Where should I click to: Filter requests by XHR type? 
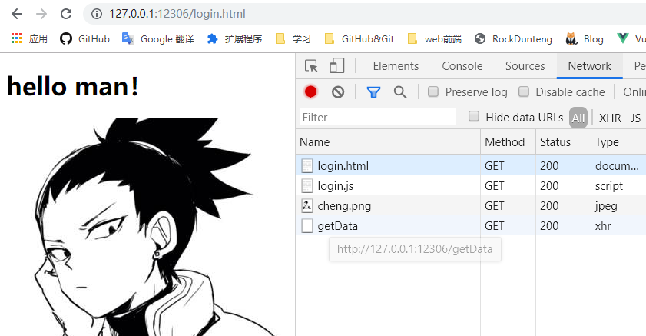tap(610, 118)
